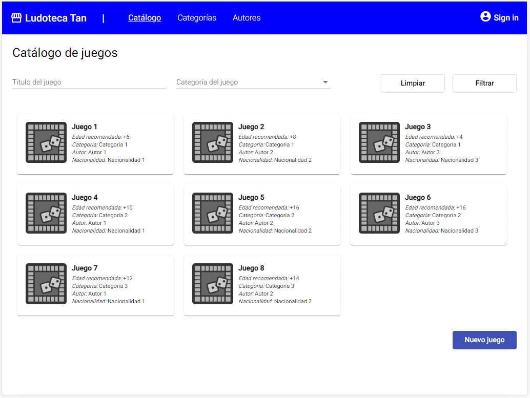Click the Juego 2 board game image
The width and height of the screenshot is (530, 398).
click(x=212, y=142)
